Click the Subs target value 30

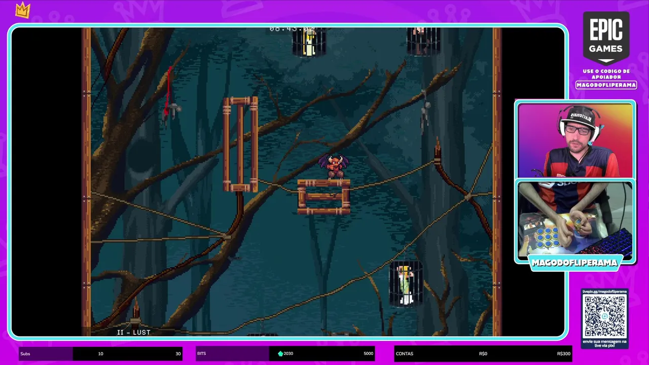[178, 354]
